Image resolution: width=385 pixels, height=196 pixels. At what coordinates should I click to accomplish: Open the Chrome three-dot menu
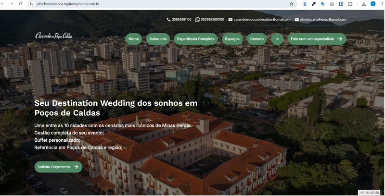(382, 4)
